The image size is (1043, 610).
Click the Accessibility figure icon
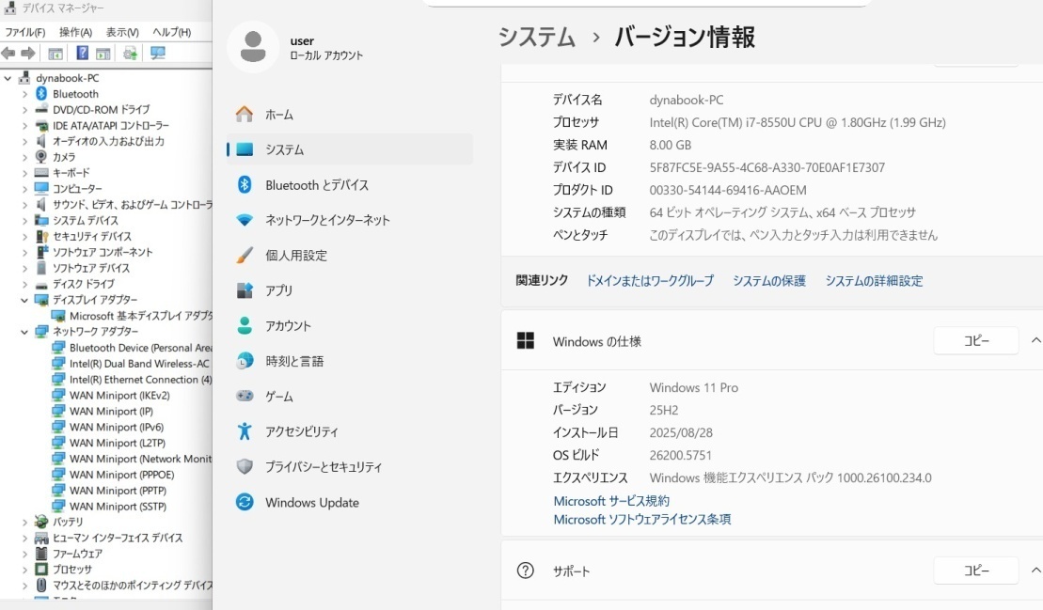coord(245,431)
